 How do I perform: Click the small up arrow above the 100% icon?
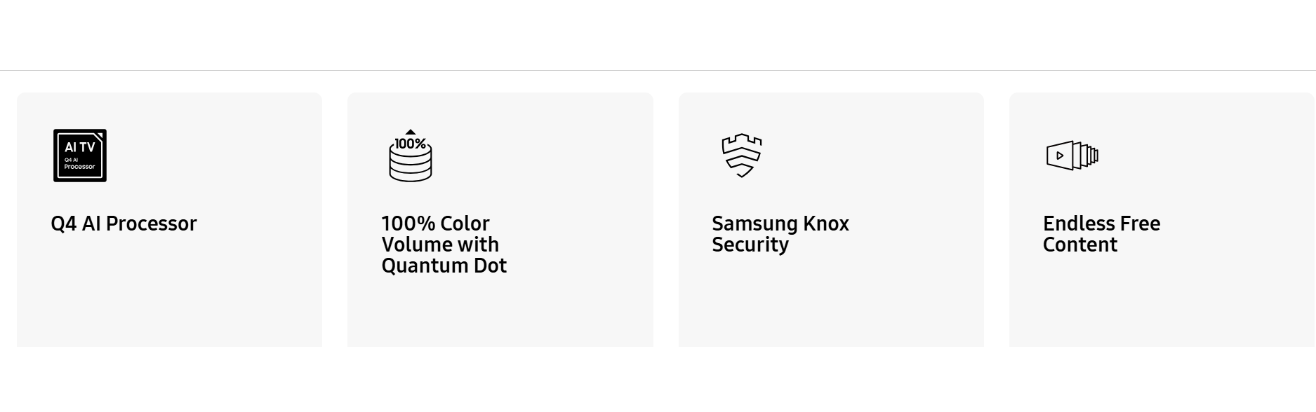click(411, 132)
